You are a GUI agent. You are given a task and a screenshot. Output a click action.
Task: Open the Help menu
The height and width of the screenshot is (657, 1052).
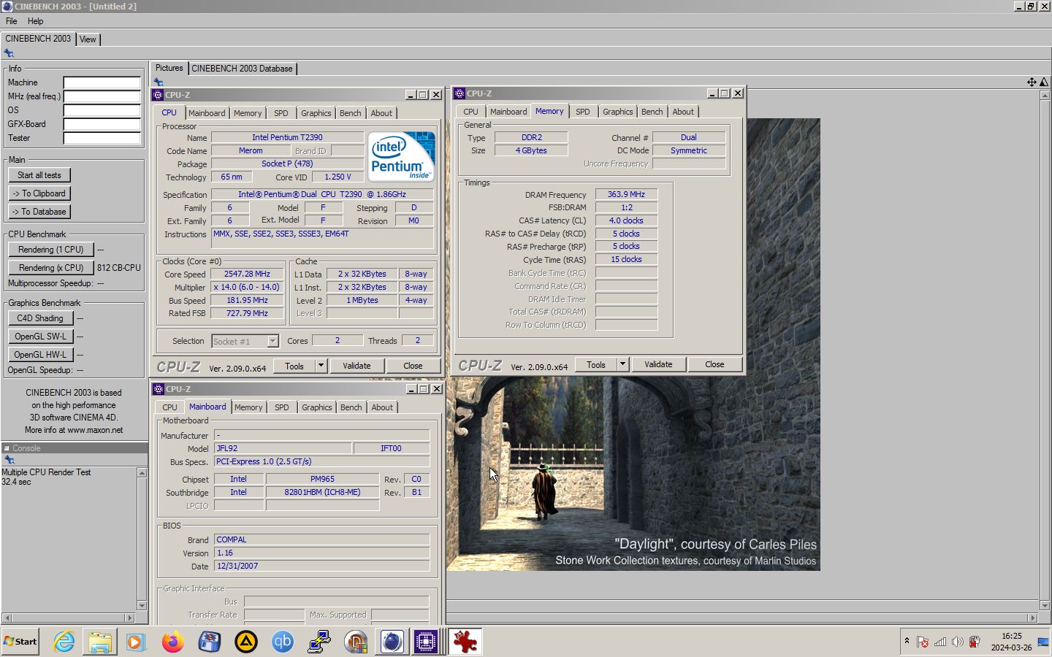pos(35,21)
